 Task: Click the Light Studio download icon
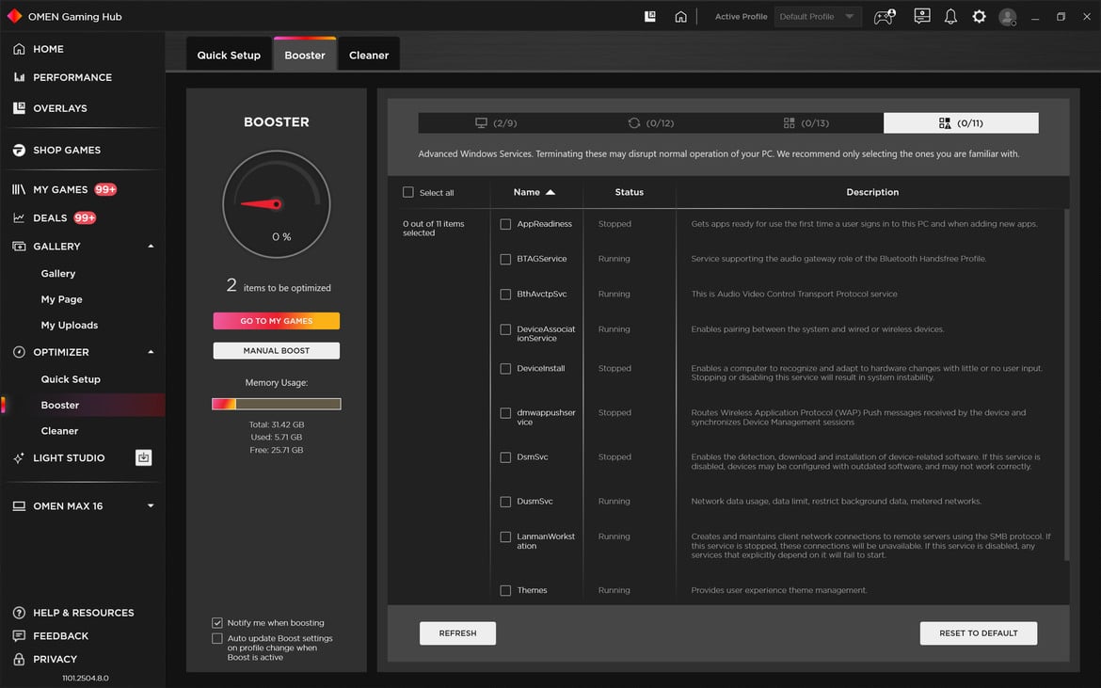click(143, 457)
